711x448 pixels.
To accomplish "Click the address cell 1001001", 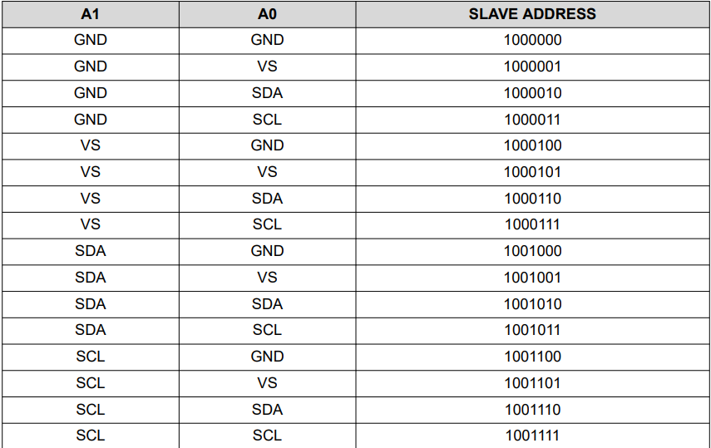I will point(532,278).
